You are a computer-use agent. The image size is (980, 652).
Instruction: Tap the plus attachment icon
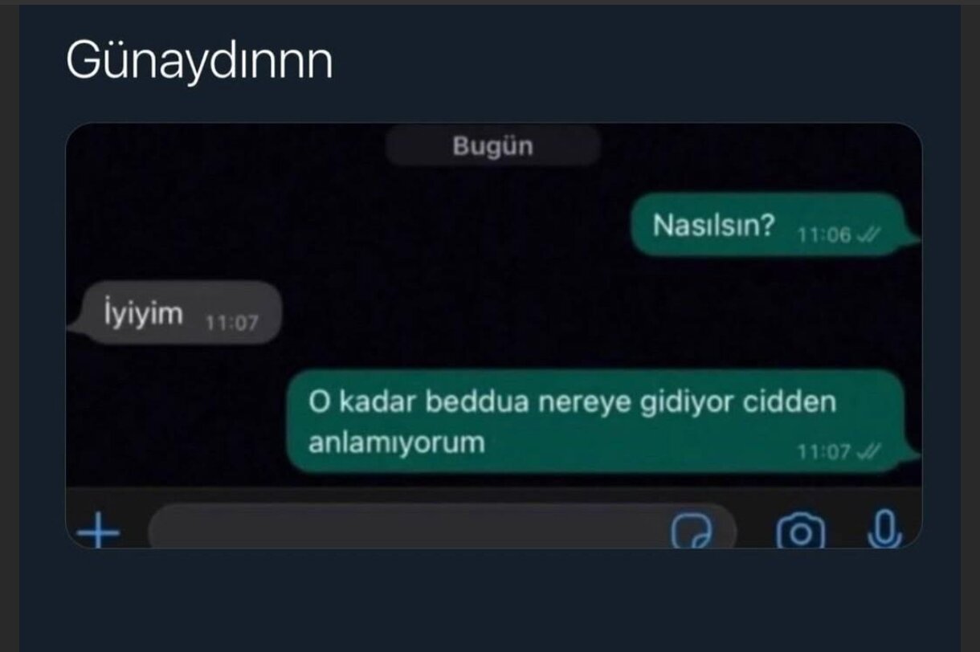(98, 531)
